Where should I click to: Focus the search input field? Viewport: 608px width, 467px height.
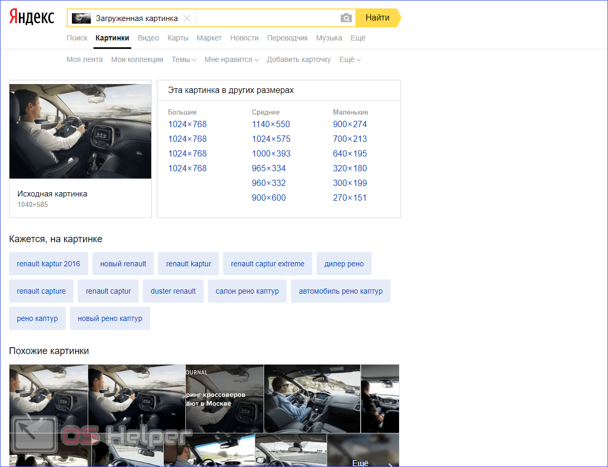coord(268,18)
